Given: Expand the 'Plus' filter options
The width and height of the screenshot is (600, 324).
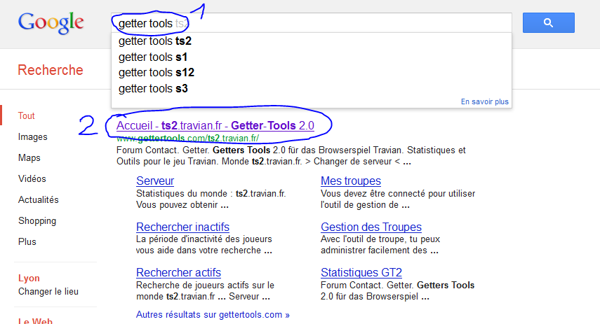Looking at the screenshot, I should [27, 241].
